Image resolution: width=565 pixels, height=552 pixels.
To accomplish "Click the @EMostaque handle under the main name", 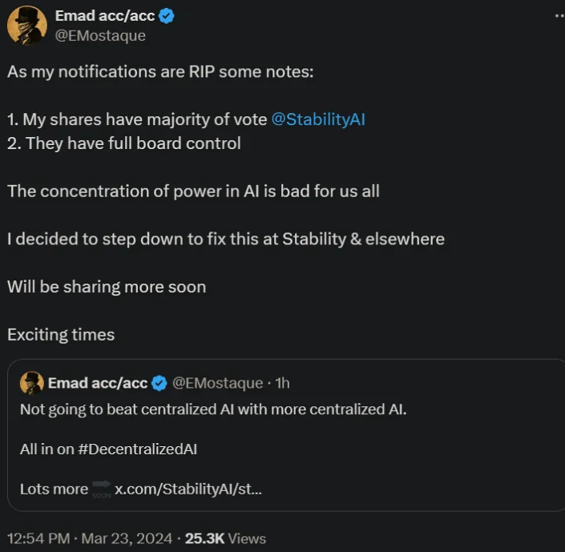I will (100, 35).
